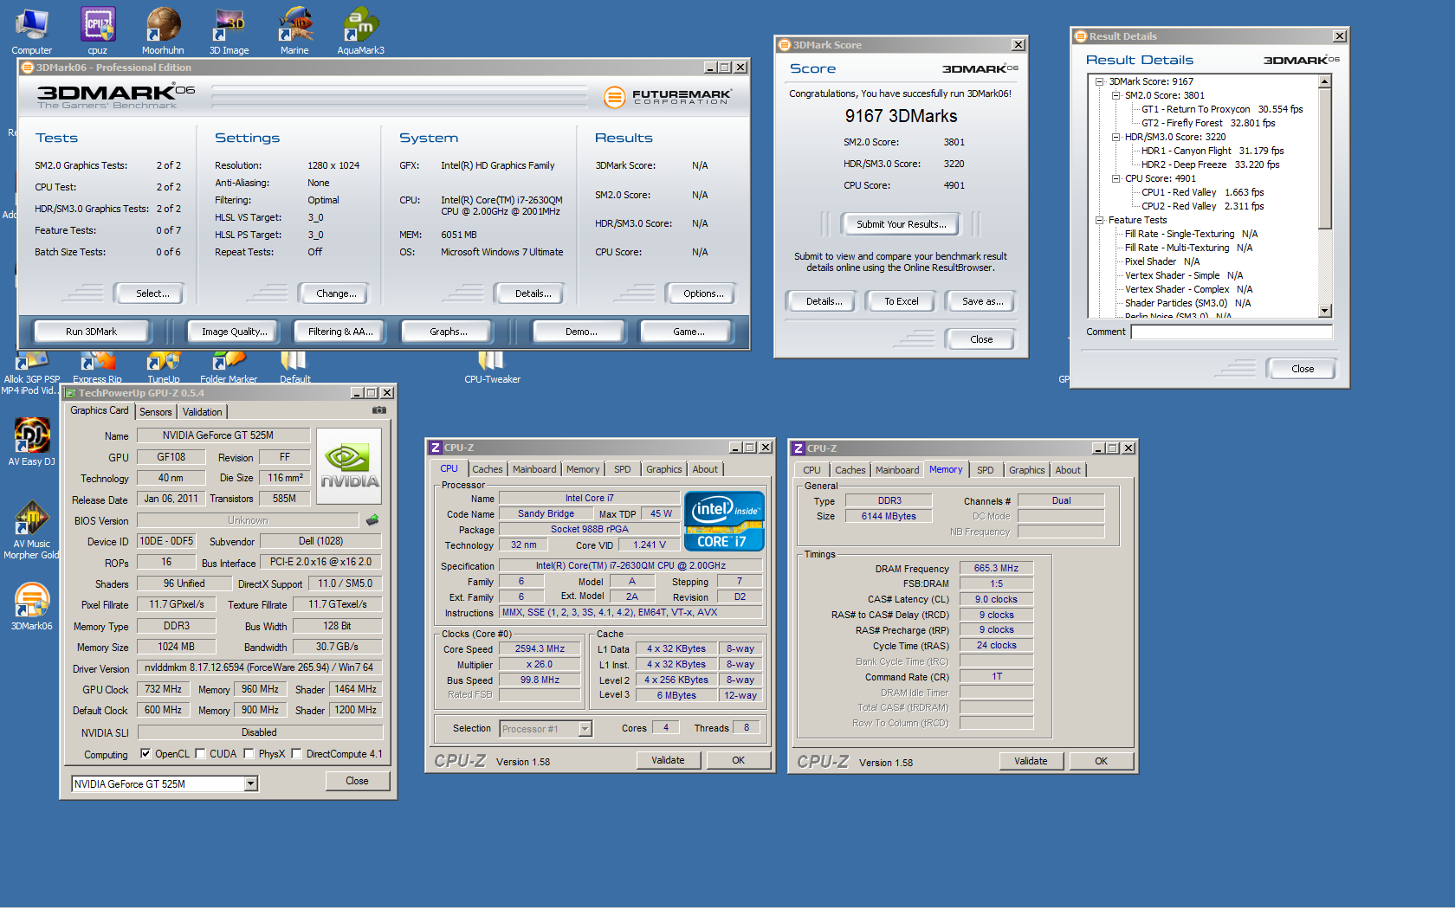1455x909 pixels.
Task: Select CPU1 - Red Valley tree row
Action: coord(1202,192)
